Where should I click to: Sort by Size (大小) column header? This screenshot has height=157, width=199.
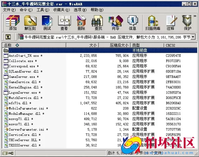tap(82, 45)
